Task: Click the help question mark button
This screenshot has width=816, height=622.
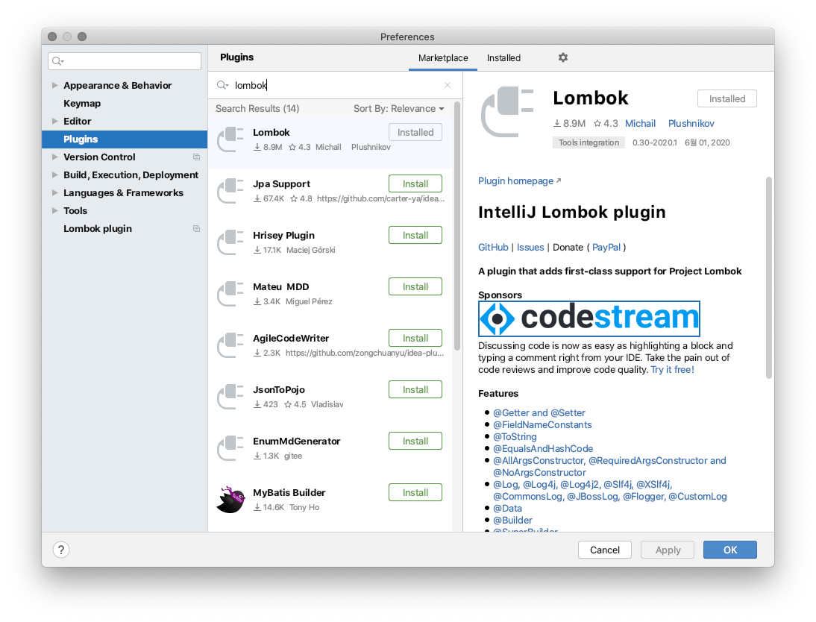Action: tap(61, 550)
